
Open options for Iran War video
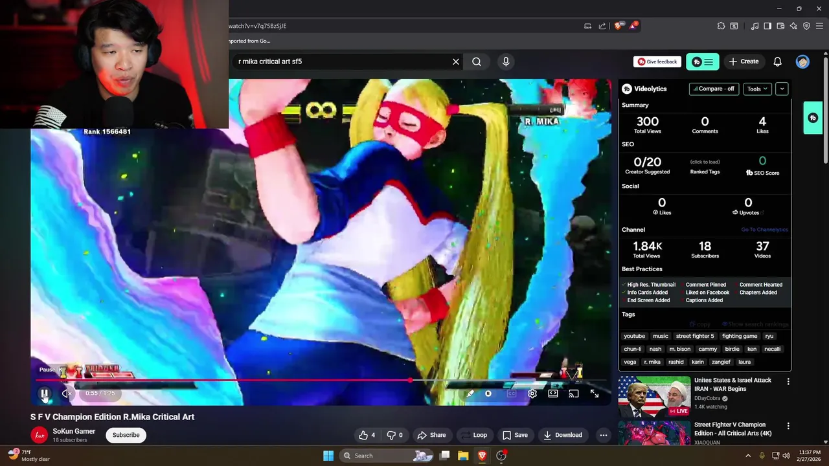tap(788, 382)
